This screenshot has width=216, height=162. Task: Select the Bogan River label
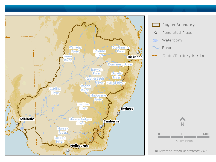(85, 88)
